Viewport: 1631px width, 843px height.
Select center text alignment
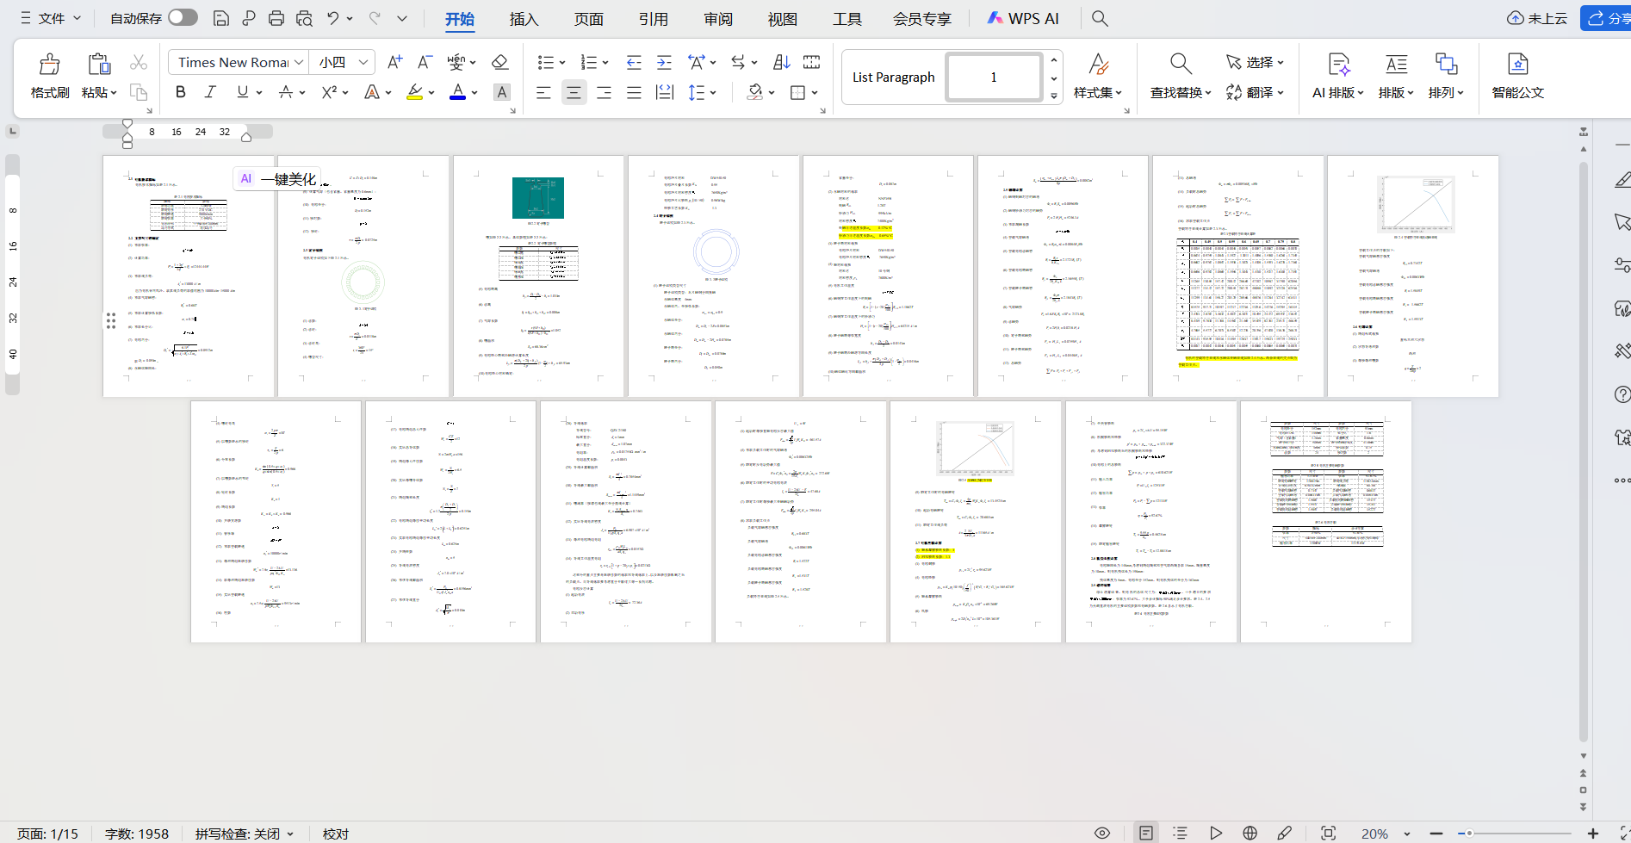point(574,92)
